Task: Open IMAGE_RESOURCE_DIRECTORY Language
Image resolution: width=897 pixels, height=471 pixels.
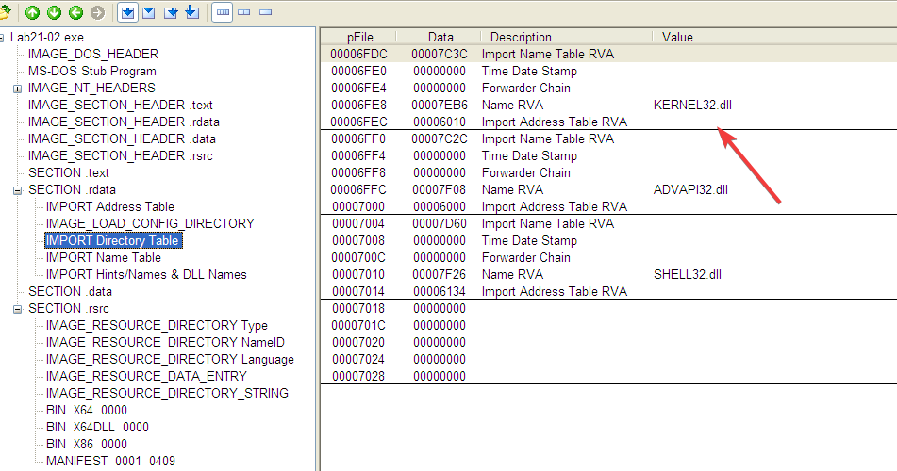Action: [170, 360]
